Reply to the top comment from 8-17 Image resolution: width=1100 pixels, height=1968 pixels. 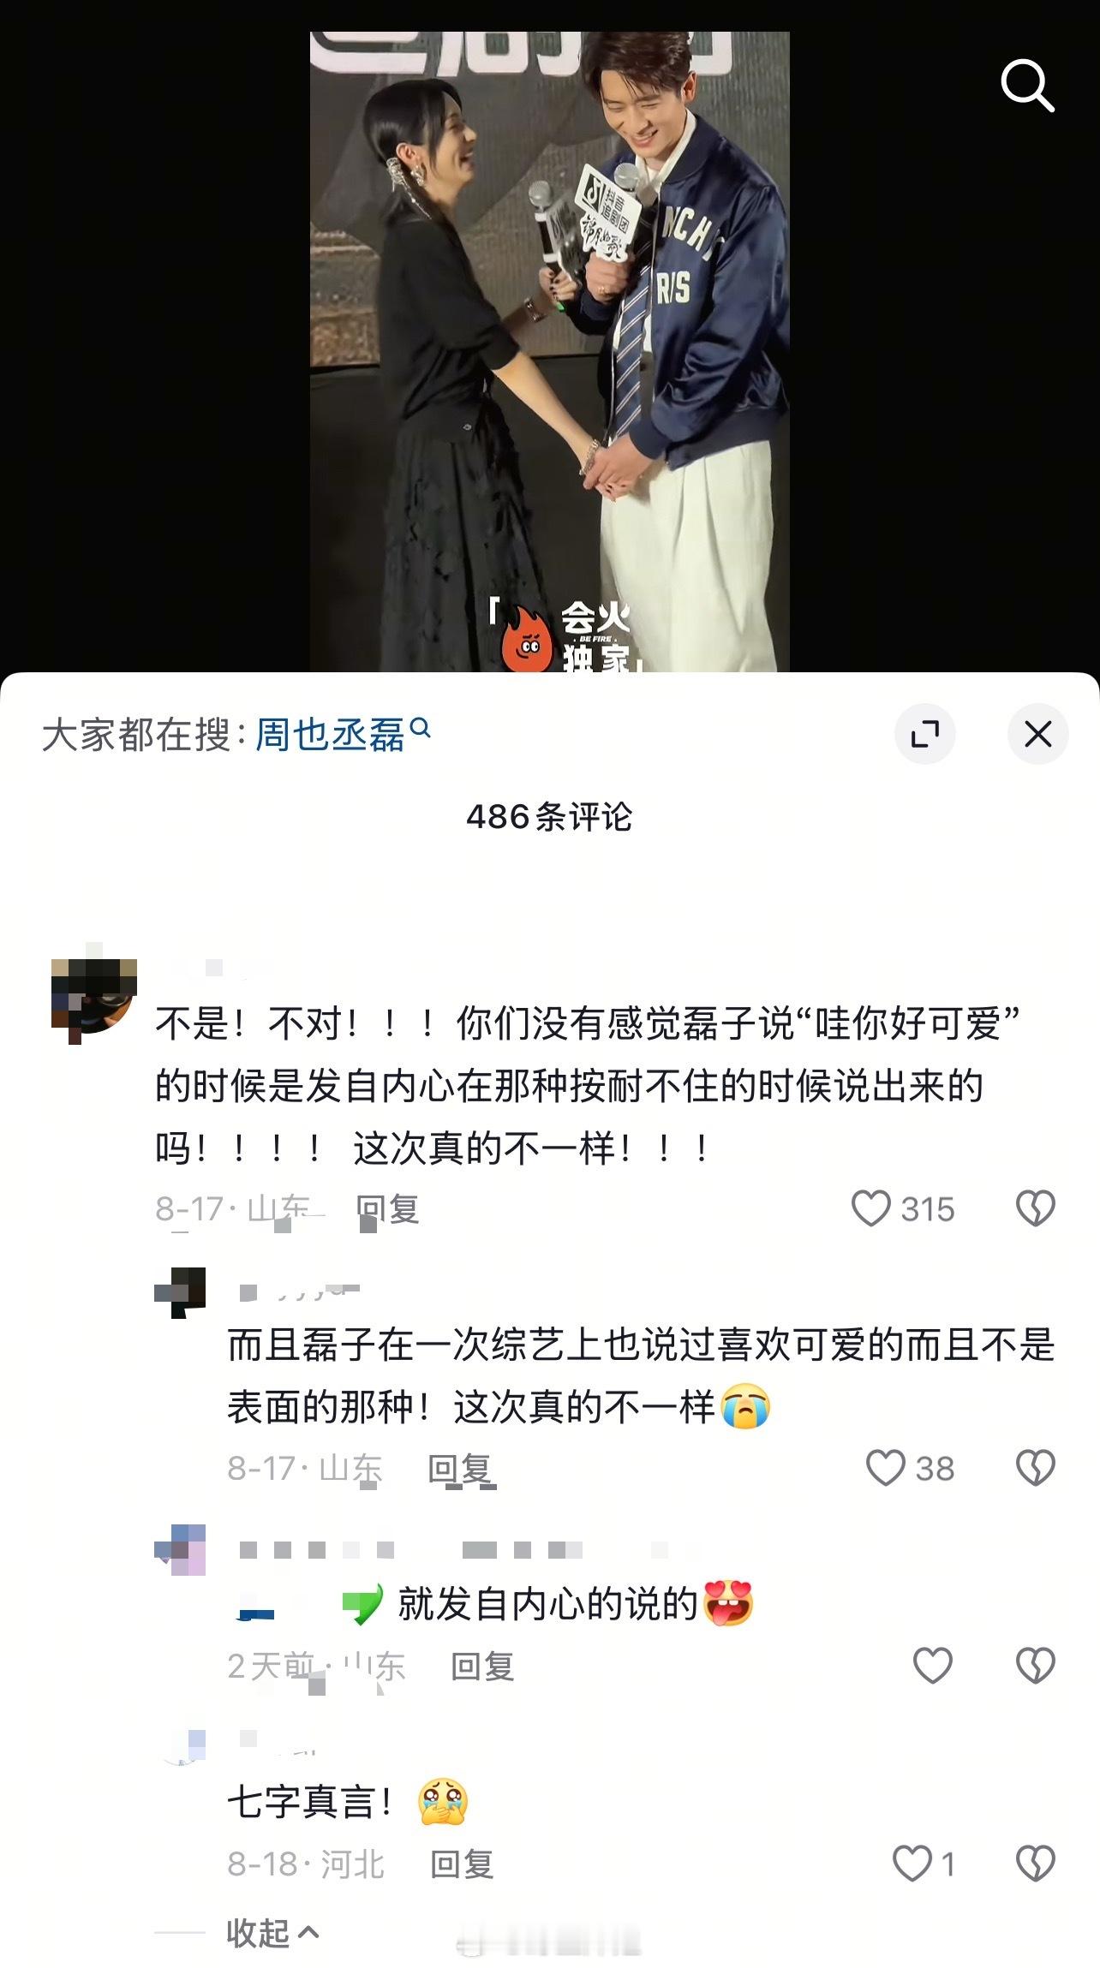point(388,1208)
